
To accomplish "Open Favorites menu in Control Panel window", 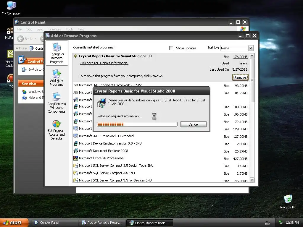I will [x=54, y=29].
